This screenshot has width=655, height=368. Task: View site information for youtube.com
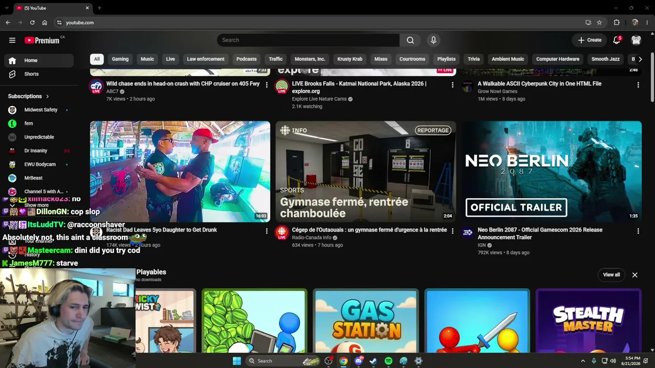pos(59,22)
